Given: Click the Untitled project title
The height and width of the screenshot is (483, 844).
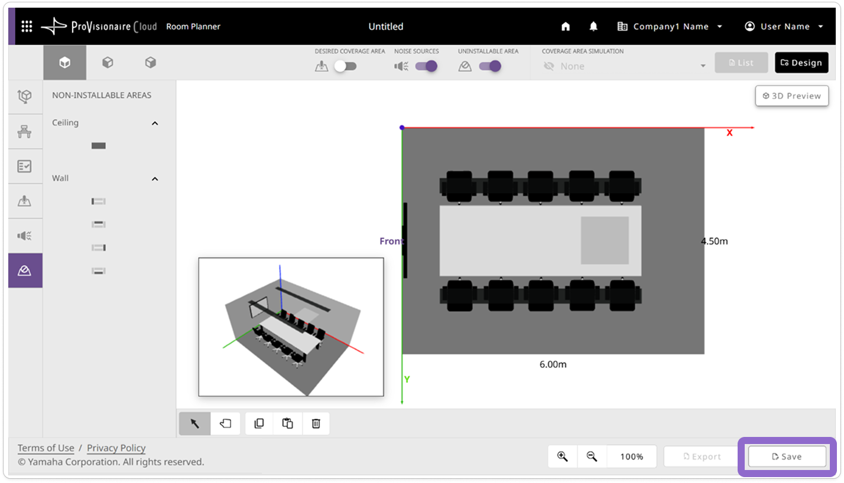Looking at the screenshot, I should pos(385,27).
